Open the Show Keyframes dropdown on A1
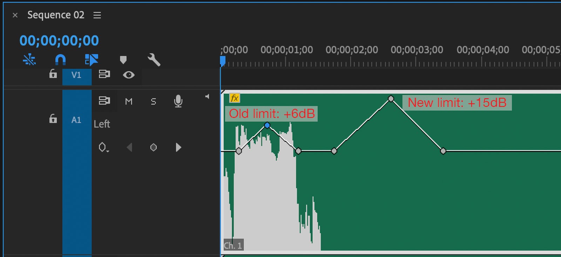Screen dimensions: 561x257 point(103,147)
